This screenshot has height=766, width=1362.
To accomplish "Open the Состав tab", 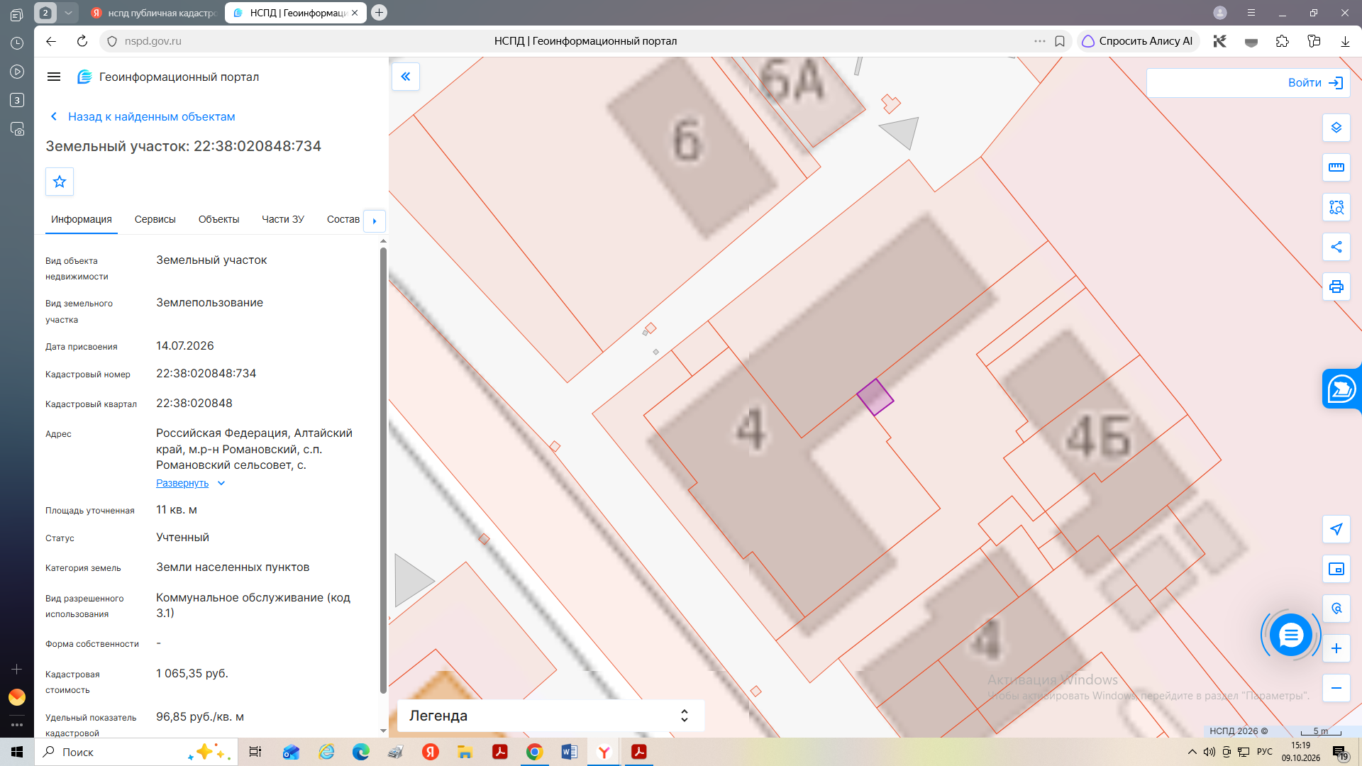I will (x=343, y=219).
